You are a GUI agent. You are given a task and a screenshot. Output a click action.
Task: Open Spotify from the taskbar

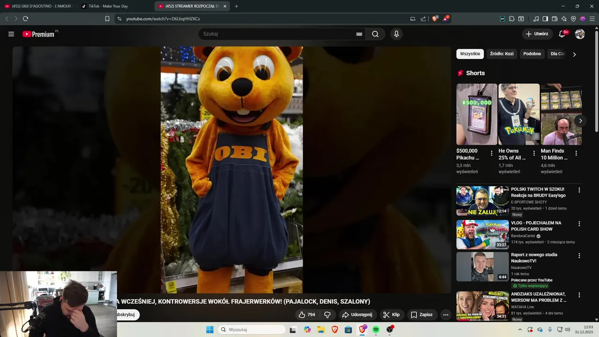point(376,330)
